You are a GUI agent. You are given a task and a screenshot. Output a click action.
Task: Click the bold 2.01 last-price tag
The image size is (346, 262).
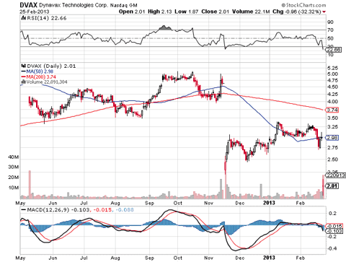pyautogui.click(x=332, y=185)
